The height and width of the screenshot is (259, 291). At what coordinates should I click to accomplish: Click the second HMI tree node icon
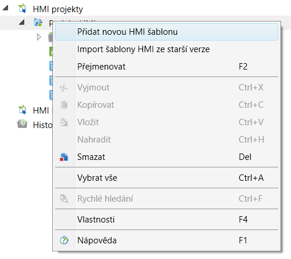(22, 110)
